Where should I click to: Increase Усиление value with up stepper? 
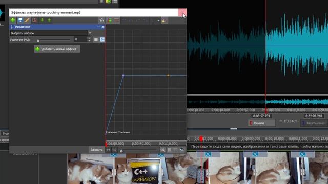pyautogui.click(x=89, y=38)
